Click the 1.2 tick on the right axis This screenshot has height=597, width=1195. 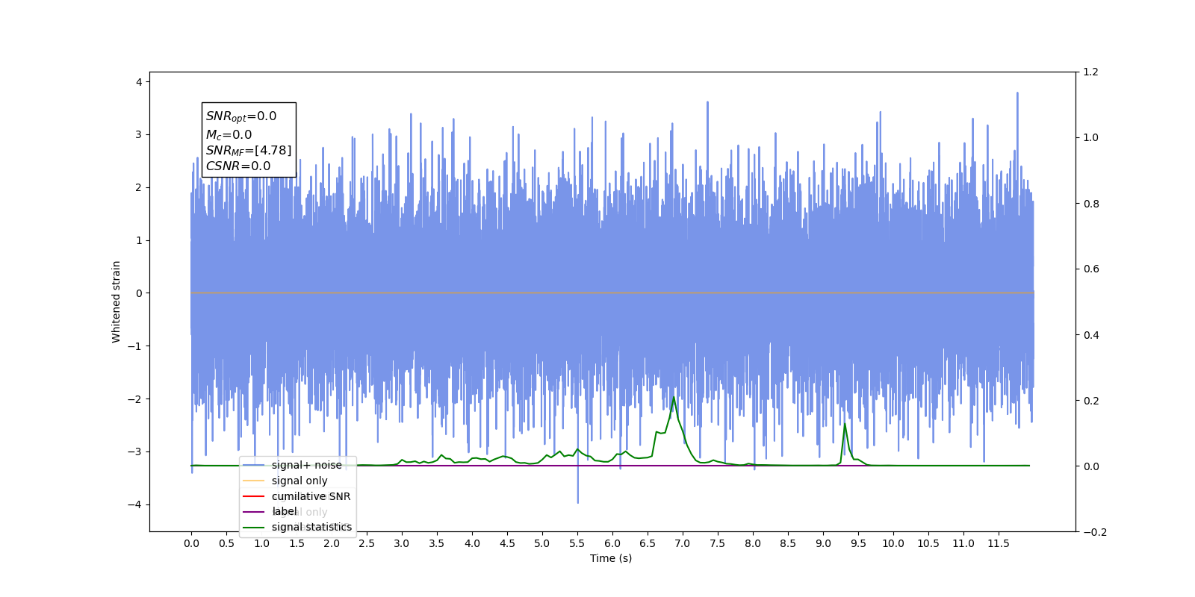[1091, 72]
